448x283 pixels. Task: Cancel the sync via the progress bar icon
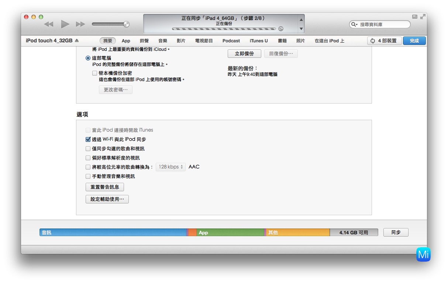[281, 29]
